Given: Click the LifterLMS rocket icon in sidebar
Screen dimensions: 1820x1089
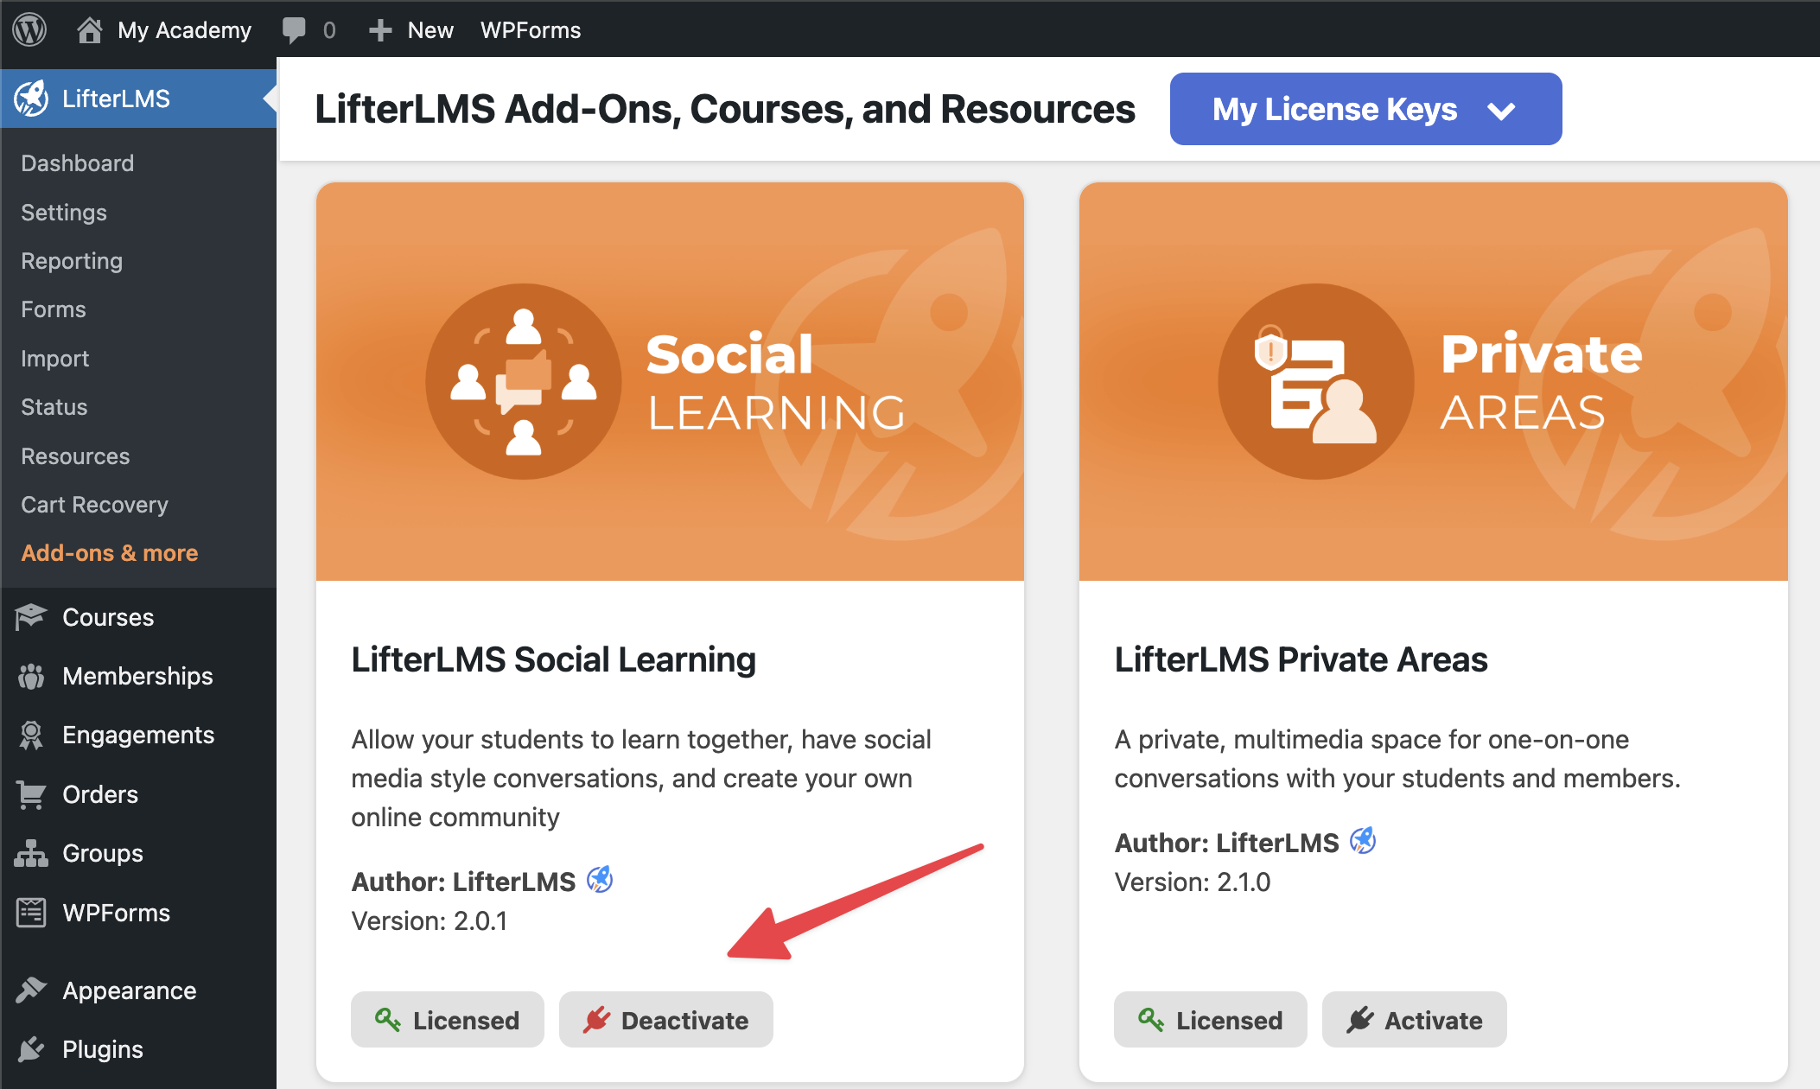Looking at the screenshot, I should (x=31, y=99).
